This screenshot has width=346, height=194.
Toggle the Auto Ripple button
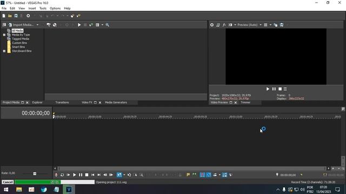(x=215, y=175)
